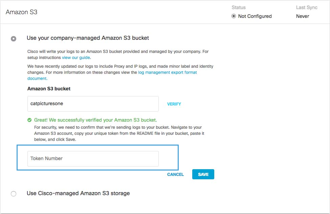Click the catpicturesone bucket name field

point(93,104)
